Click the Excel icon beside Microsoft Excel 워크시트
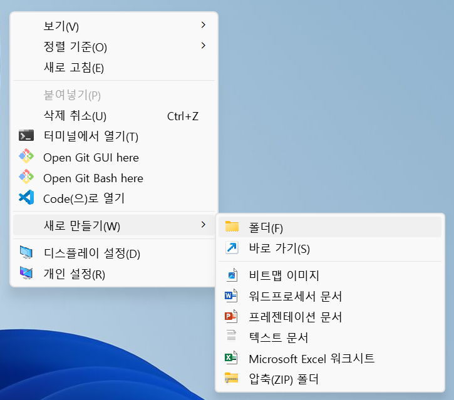 pos(232,358)
